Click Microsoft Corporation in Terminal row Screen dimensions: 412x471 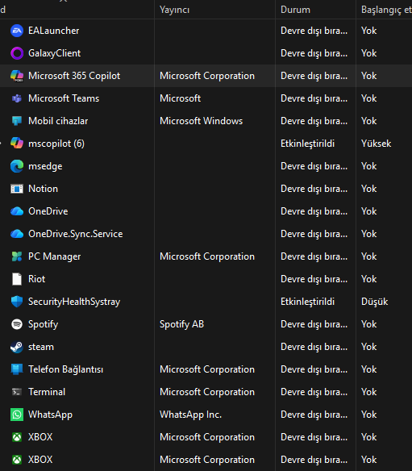(207, 392)
